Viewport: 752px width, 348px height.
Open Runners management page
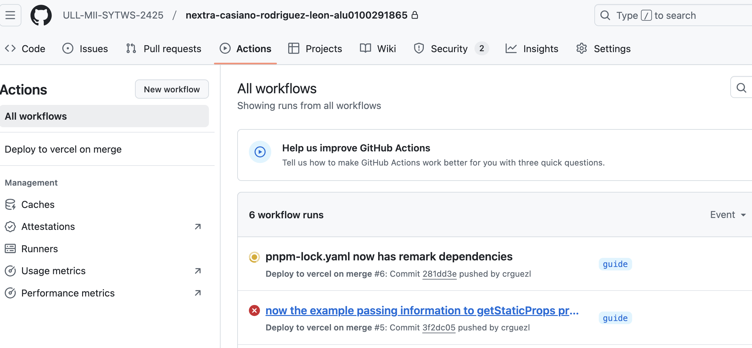(40, 249)
